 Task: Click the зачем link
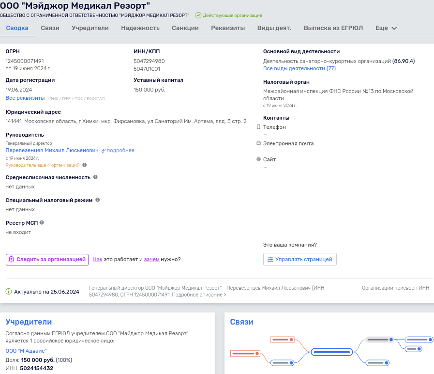(151, 259)
